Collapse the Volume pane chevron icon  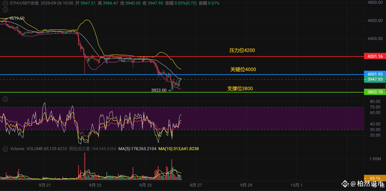point(5,149)
